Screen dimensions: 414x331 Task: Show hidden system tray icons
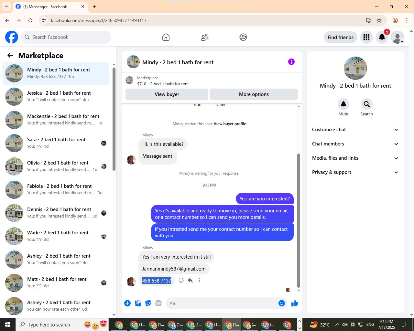(x=337, y=325)
